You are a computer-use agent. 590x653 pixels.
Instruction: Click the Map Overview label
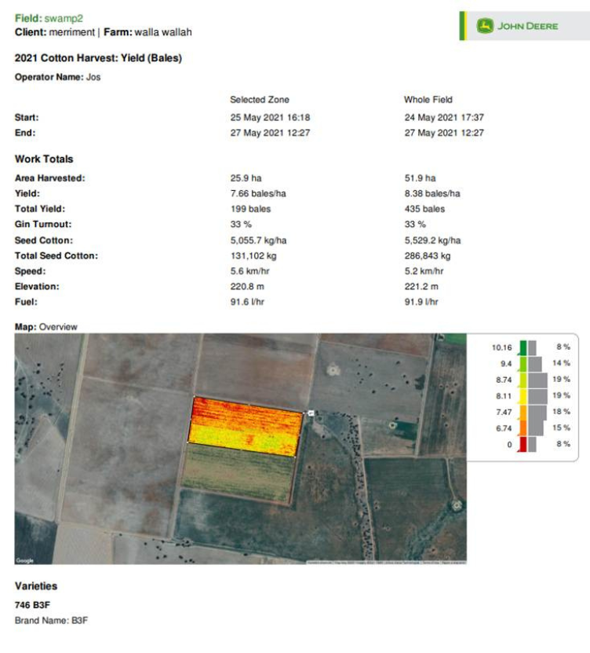[46, 327]
